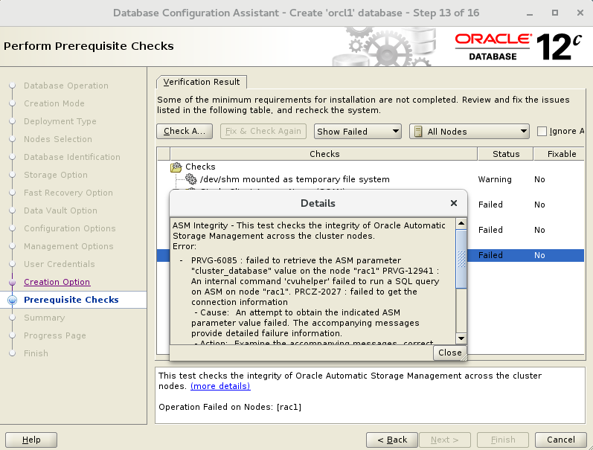This screenshot has width=593, height=450.
Task: Close the Details dialog with the X
Action: click(454, 203)
